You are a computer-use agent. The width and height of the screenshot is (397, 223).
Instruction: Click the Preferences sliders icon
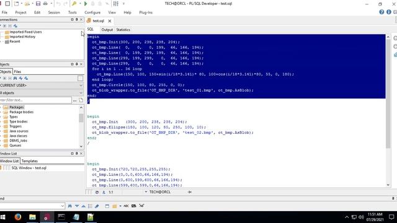(116, 4)
